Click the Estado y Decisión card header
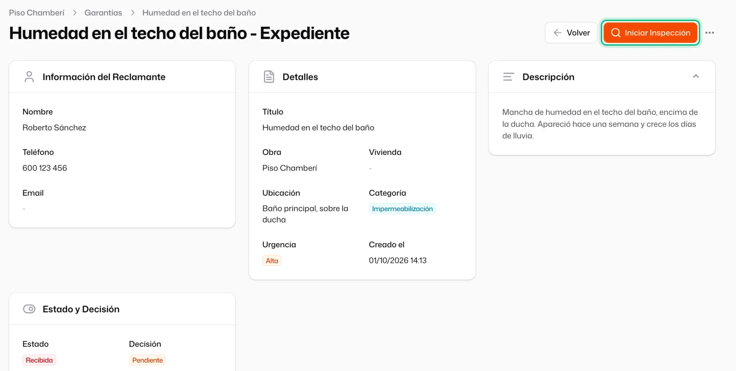The height and width of the screenshot is (371, 736). pyautogui.click(x=122, y=309)
